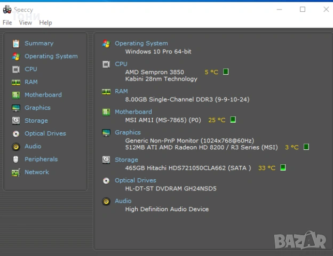Click the Peripherals mouse icon in sidebar

tap(16, 159)
